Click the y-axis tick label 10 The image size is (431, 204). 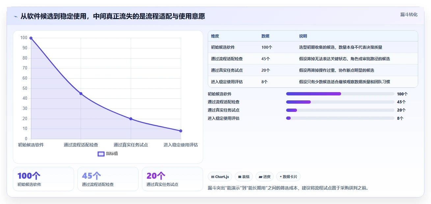[25, 129]
